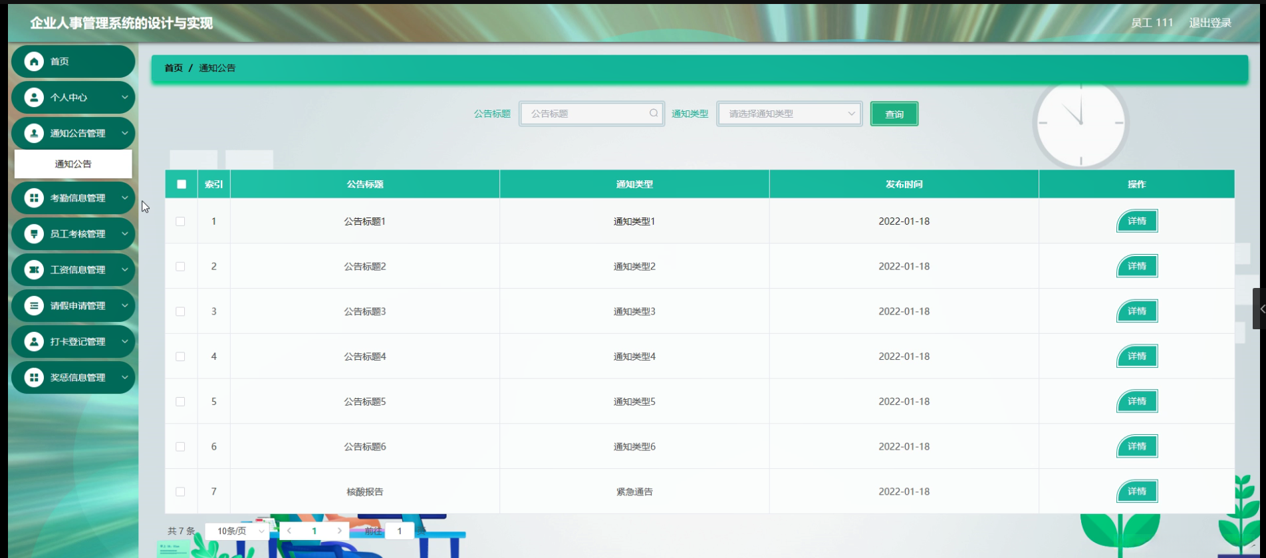This screenshot has width=1266, height=558.
Task: Click the search icon in 公告标题 field
Action: click(x=654, y=113)
